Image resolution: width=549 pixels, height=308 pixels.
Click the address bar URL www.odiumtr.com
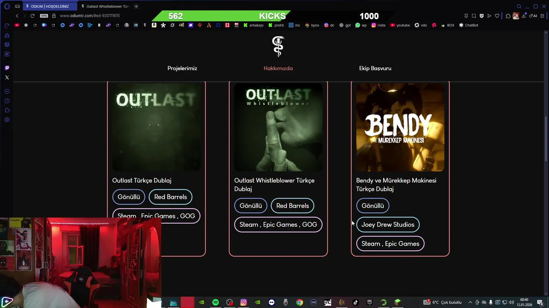tap(90, 16)
